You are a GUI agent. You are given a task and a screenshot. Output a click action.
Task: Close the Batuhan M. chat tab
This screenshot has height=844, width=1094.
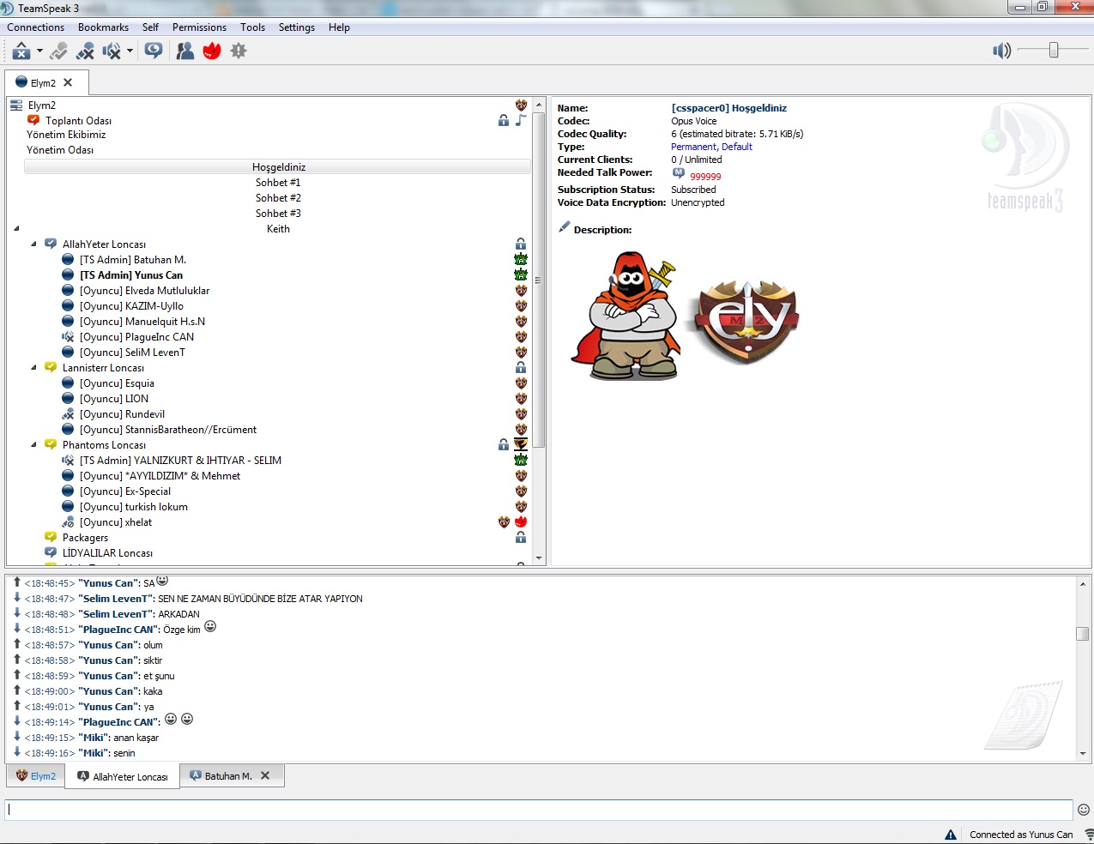(x=265, y=775)
